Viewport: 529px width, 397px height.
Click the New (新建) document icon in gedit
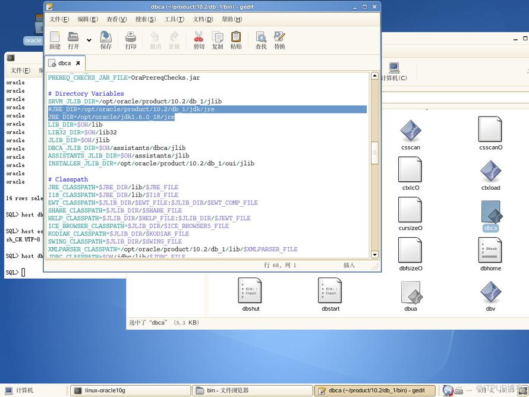coord(55,40)
